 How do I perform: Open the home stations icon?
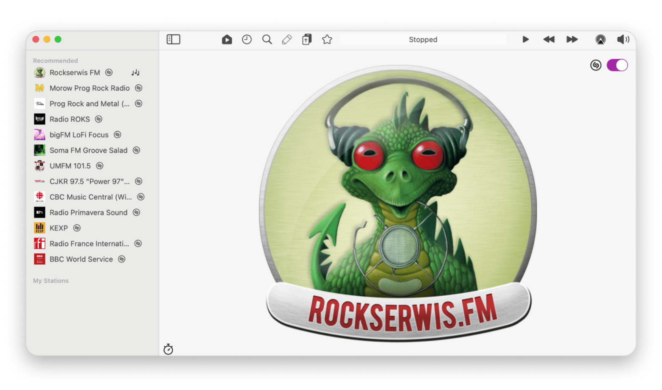pos(227,39)
